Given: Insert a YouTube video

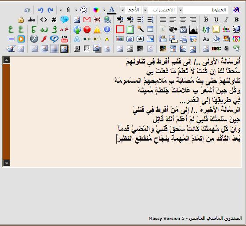Looking at the screenshot, I should (64, 39).
